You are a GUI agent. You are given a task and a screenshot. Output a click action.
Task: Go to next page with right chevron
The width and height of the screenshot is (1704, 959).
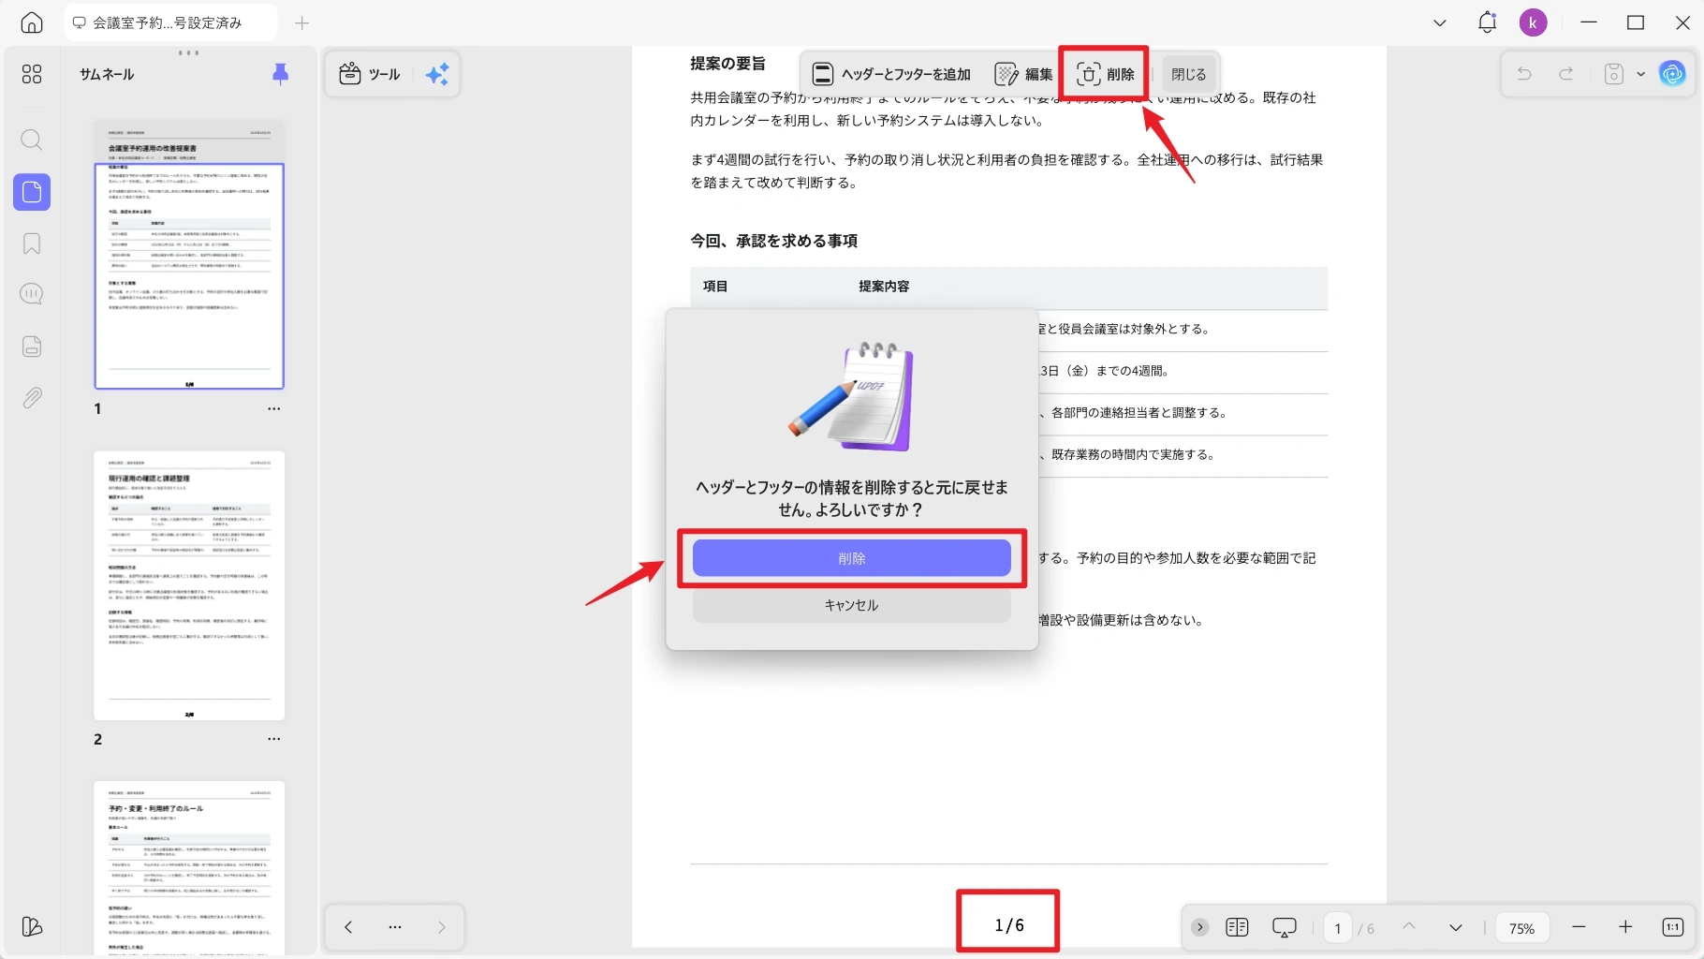tap(442, 927)
